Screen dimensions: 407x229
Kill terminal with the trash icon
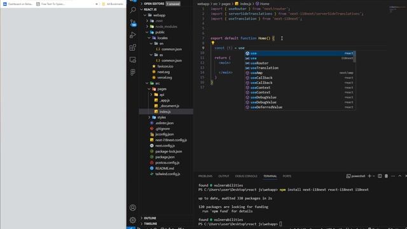pyautogui.click(x=386, y=176)
